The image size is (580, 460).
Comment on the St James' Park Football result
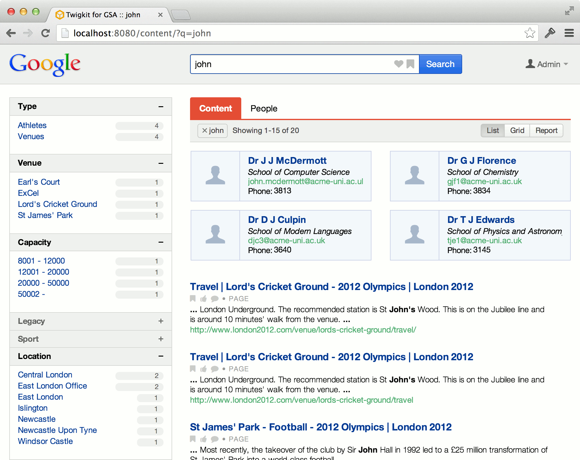215,439
